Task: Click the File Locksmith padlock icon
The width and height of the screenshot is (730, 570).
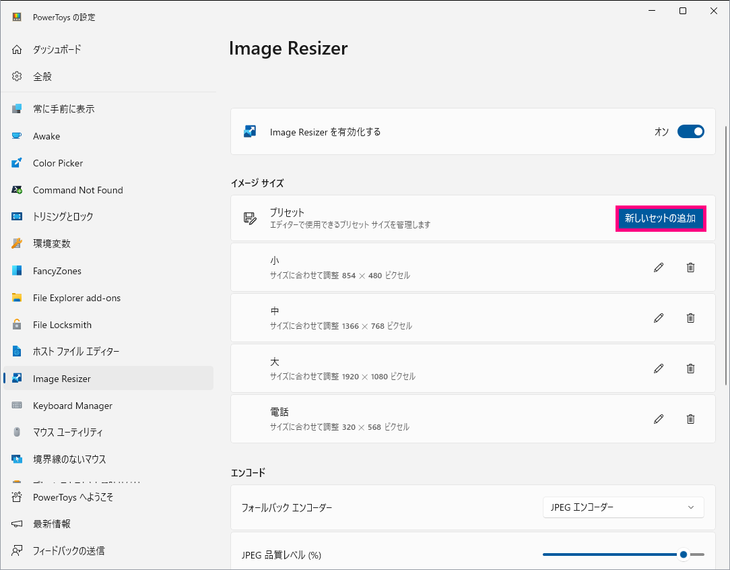Action: [17, 325]
